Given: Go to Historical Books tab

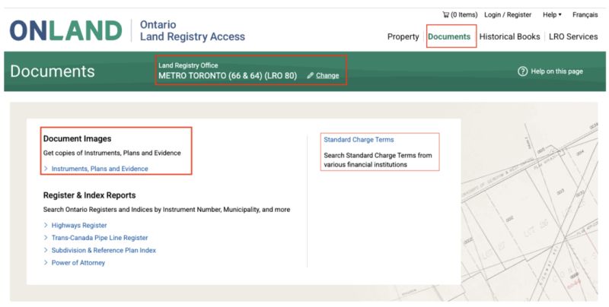Looking at the screenshot, I should pyautogui.click(x=509, y=36).
